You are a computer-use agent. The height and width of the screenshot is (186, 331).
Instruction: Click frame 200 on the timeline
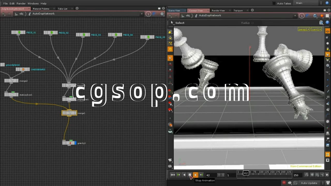click(x=283, y=172)
